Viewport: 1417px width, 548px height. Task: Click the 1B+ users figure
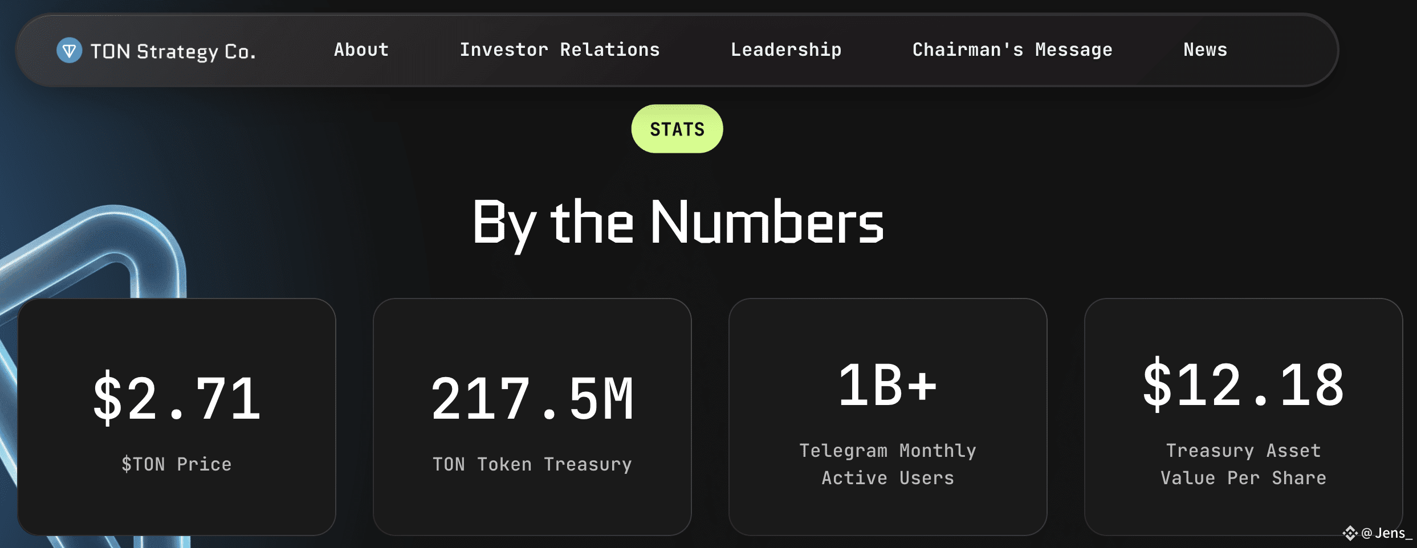(x=887, y=386)
